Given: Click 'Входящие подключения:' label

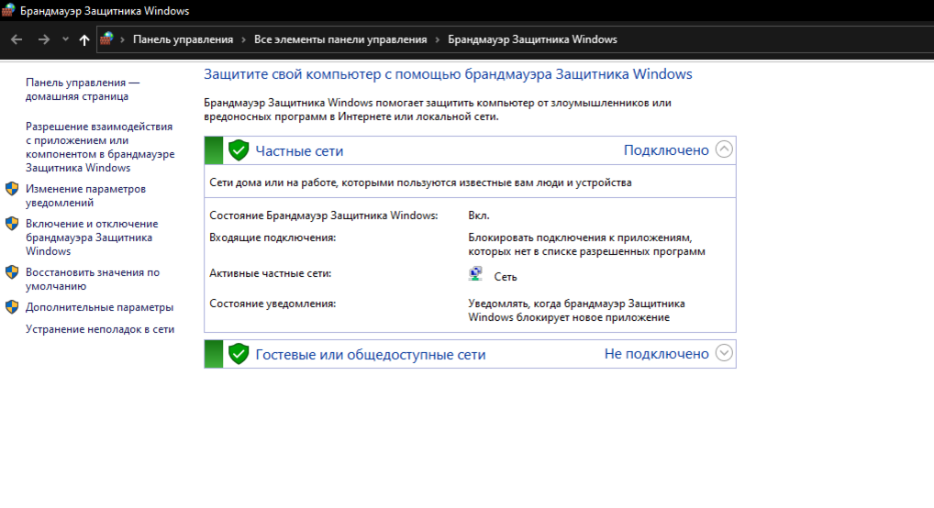Looking at the screenshot, I should 272,237.
